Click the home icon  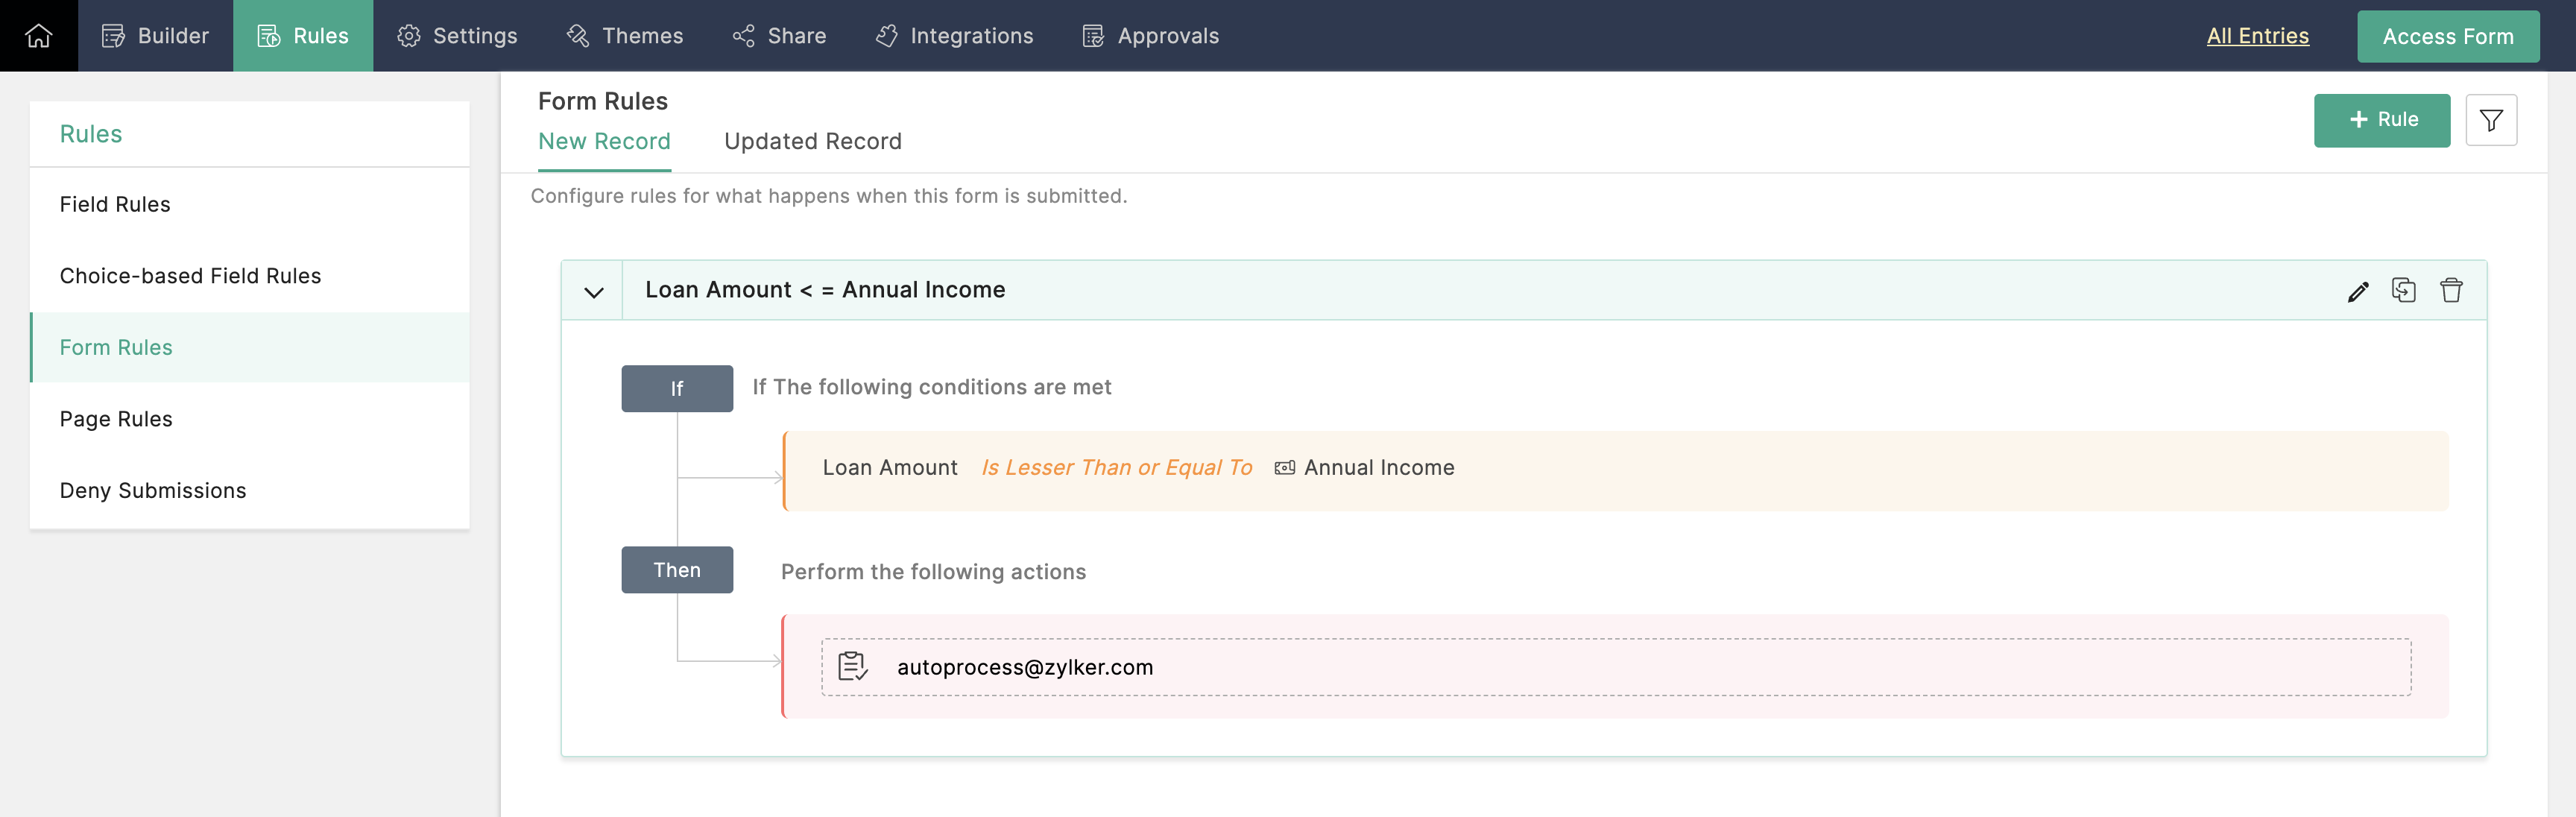point(38,36)
